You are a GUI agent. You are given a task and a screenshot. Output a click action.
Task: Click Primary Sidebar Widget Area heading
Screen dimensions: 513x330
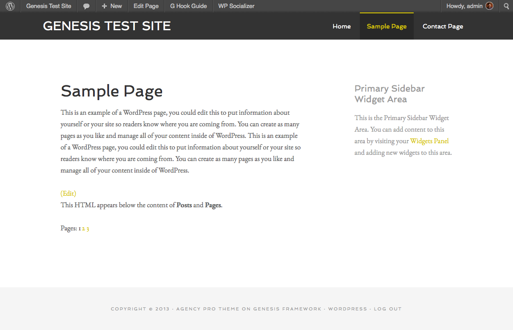point(389,94)
